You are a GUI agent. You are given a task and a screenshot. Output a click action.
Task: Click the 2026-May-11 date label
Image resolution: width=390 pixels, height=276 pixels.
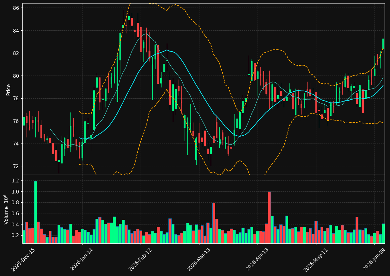coord(315,260)
